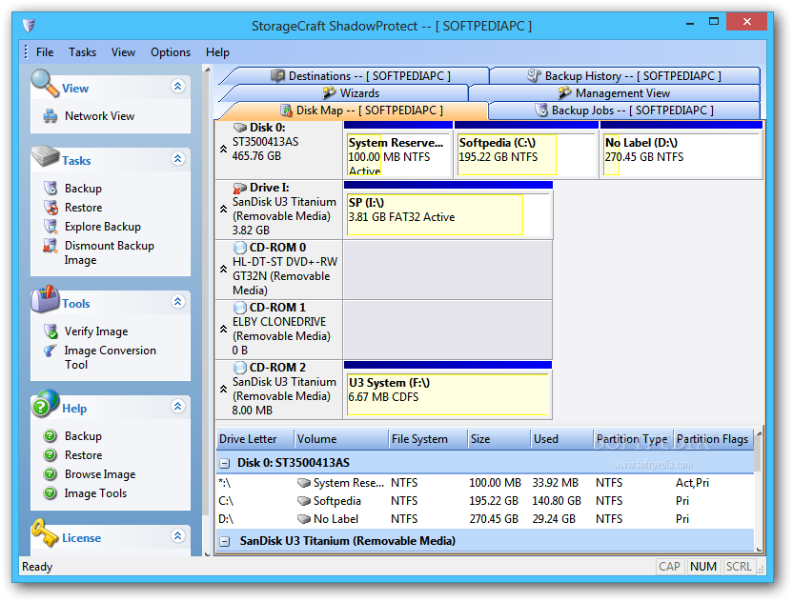Click the Network View icon
The image size is (793, 602).
tap(51, 116)
